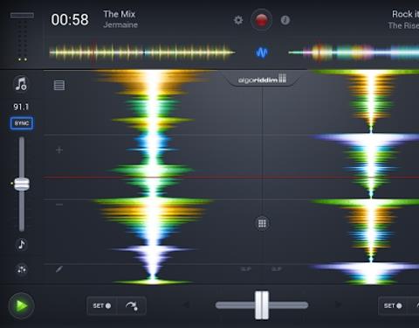The width and height of the screenshot is (419, 328).
Task: Select the pencil edit icon
Action: pos(59,269)
